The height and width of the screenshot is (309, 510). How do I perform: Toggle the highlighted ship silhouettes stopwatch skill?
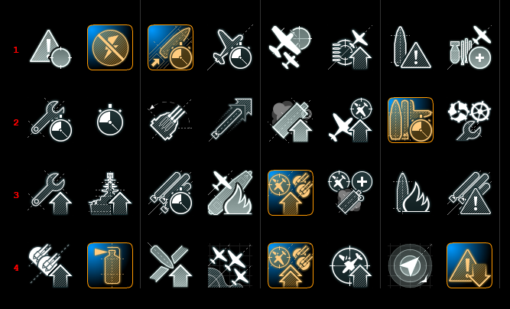click(411, 120)
